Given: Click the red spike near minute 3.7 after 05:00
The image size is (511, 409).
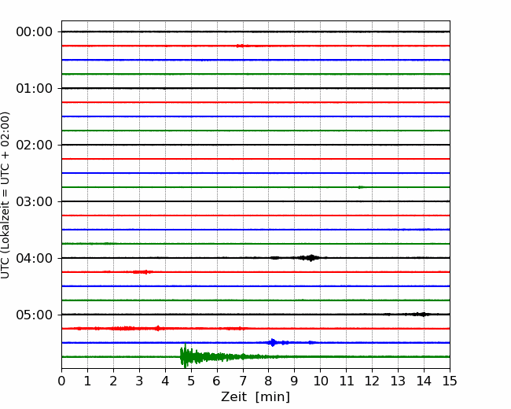Looking at the screenshot, I should 158,328.
